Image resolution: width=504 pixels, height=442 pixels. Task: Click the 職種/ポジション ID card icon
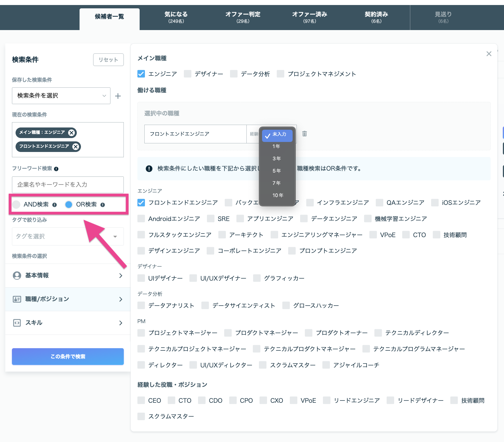coord(17,299)
